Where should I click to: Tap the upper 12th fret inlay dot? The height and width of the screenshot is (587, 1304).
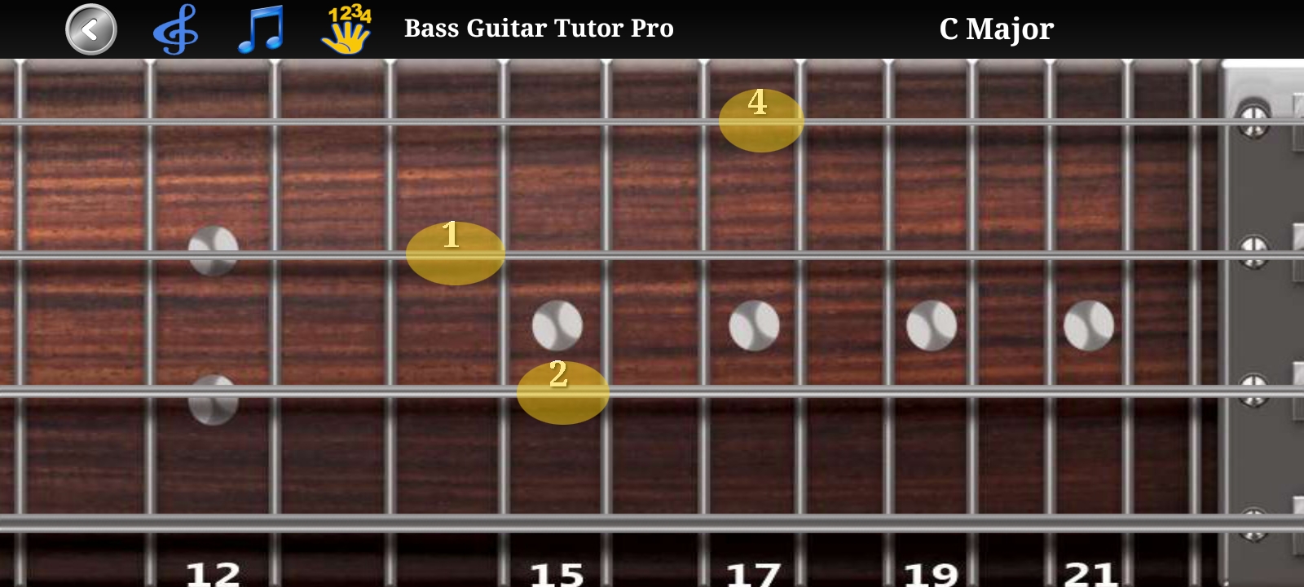pos(214,249)
